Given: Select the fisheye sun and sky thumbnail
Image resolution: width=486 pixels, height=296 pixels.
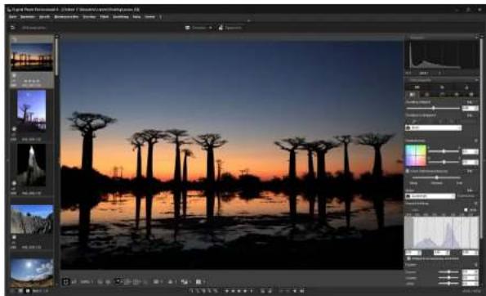Looking at the screenshot, I should (32, 273).
